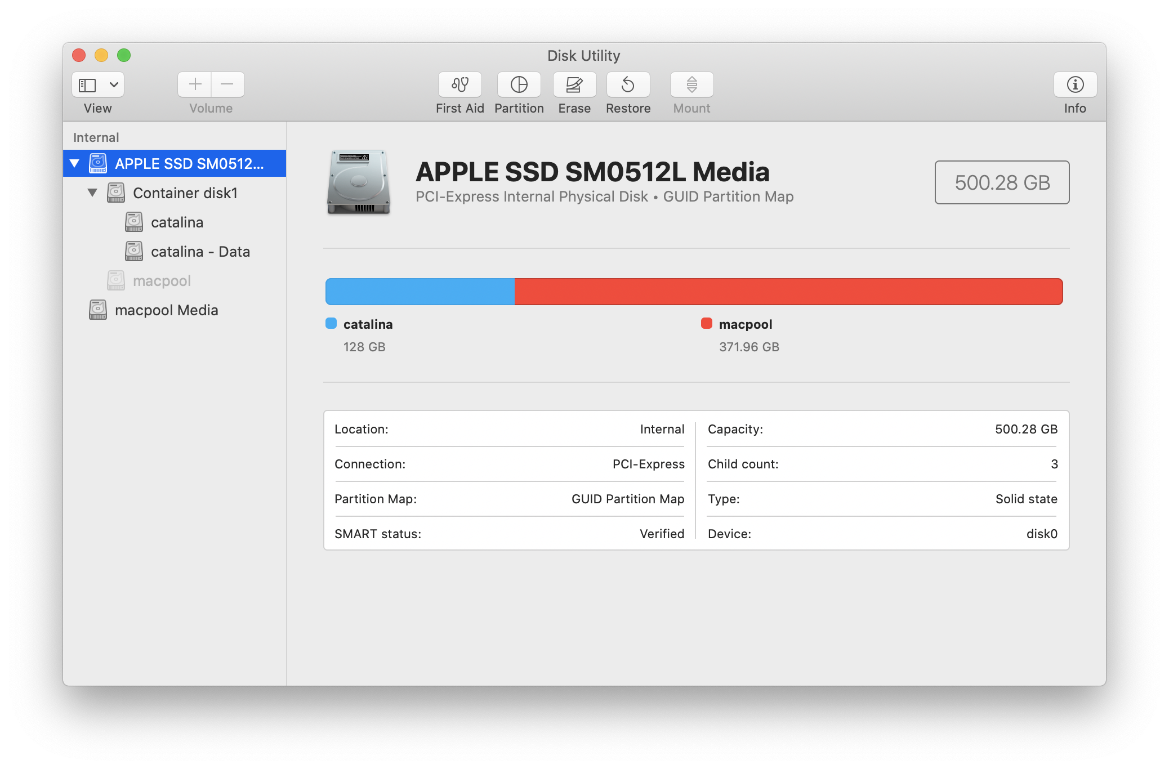Viewport: 1169px width, 769px height.
Task: Click the Mount toolbar icon
Action: (x=692, y=84)
